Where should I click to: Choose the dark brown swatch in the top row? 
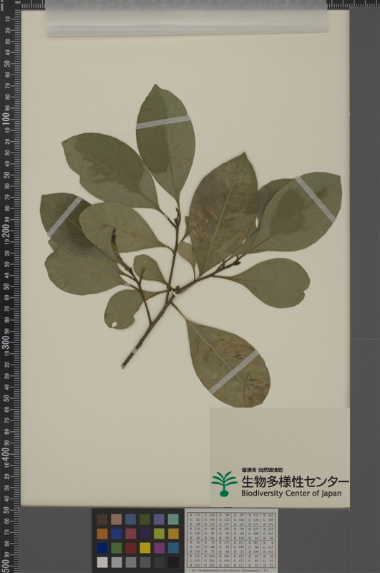[x=102, y=519]
